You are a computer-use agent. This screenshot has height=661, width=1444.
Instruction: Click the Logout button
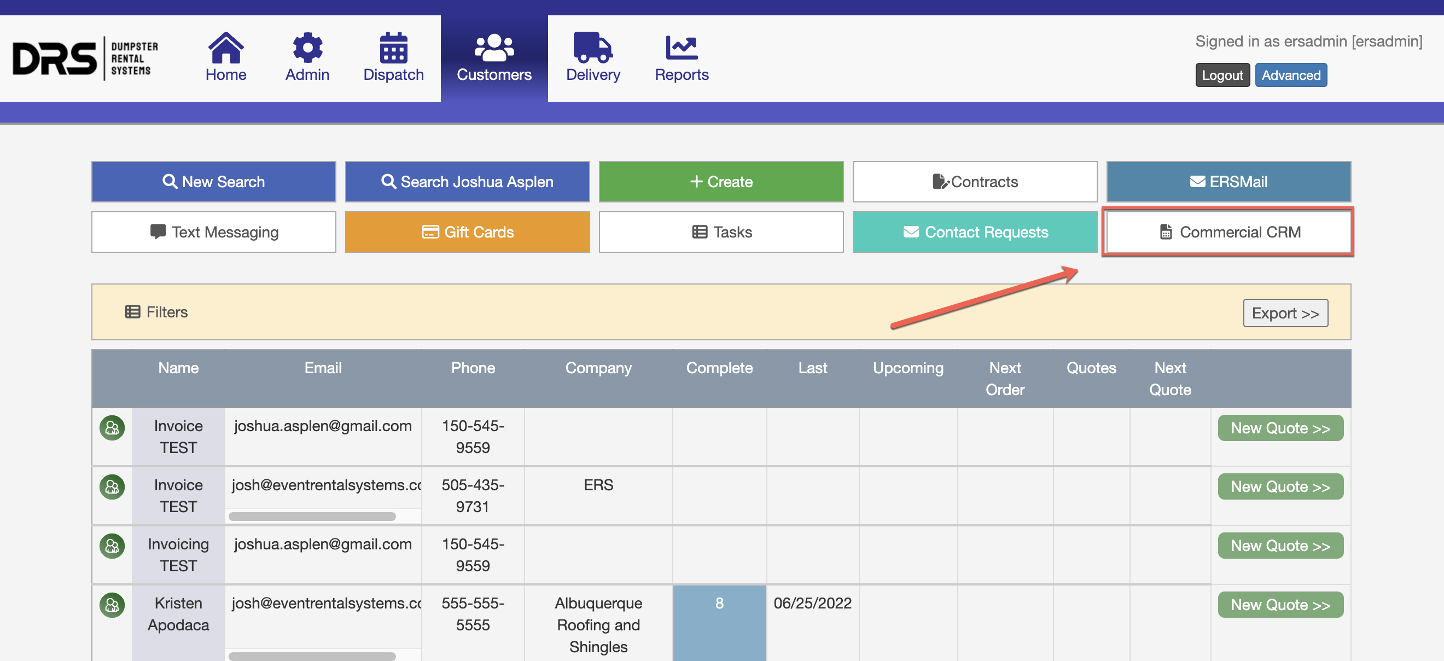coord(1222,75)
